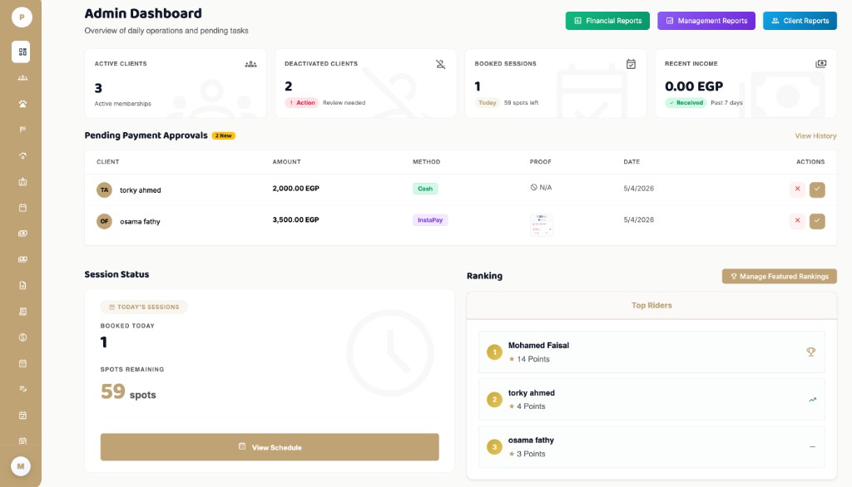Open the calendar-with-checkmark icon in sidebar

coord(22,416)
